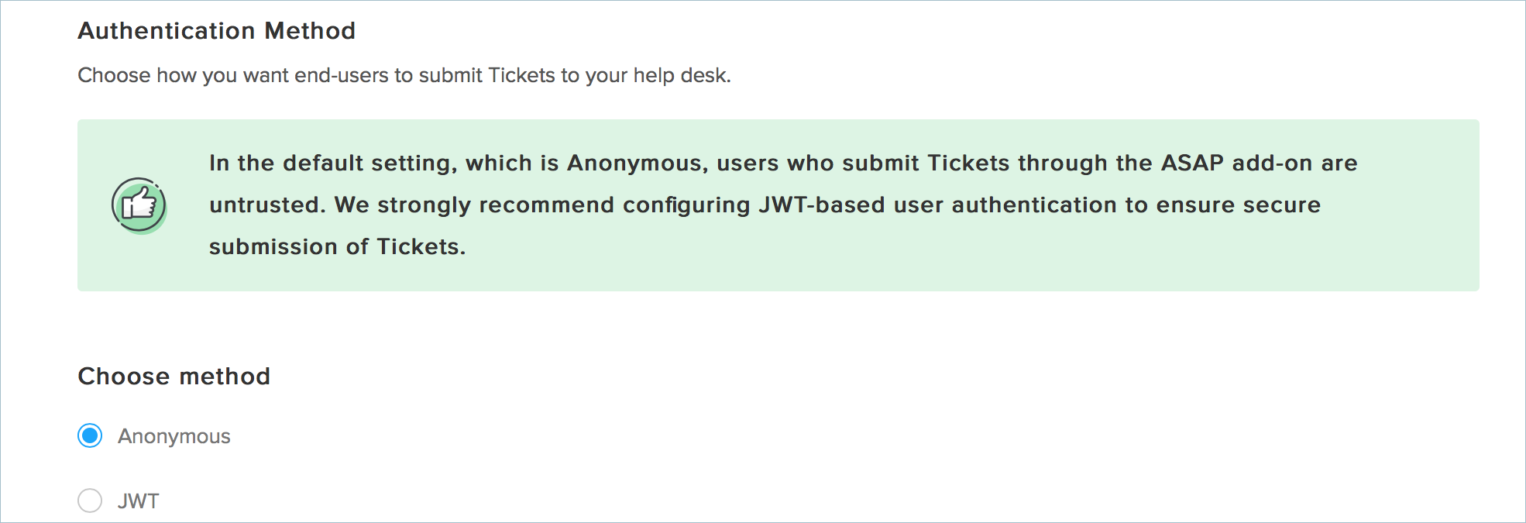Click the word "untrusted." in the banner
The image size is (1526, 523).
[x=267, y=205]
